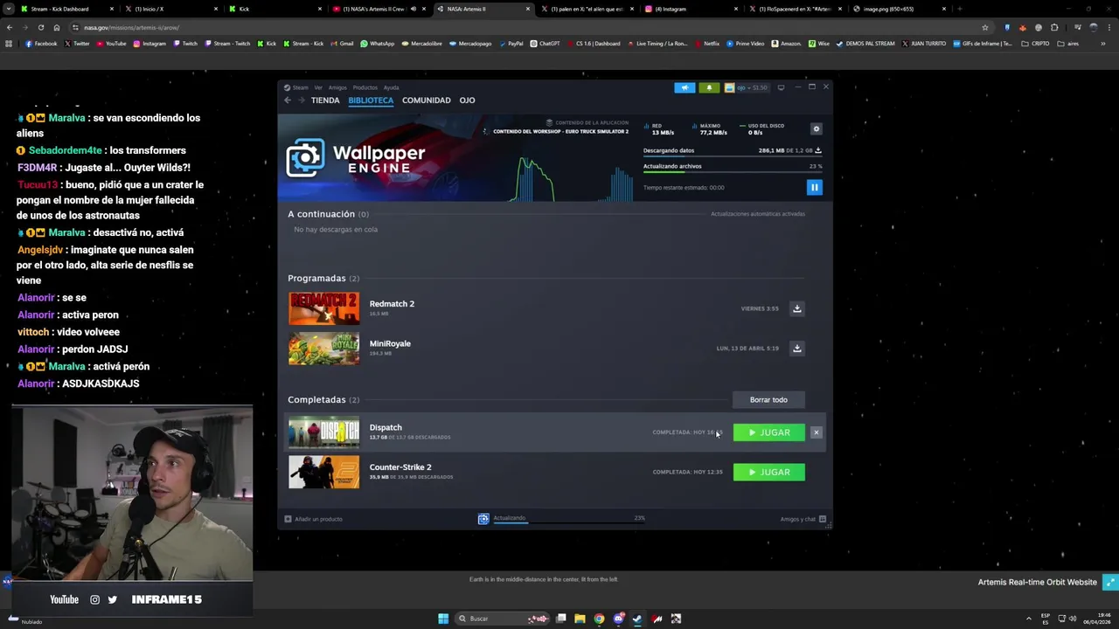Pause the current Steam download
1119x629 pixels.
(x=814, y=187)
